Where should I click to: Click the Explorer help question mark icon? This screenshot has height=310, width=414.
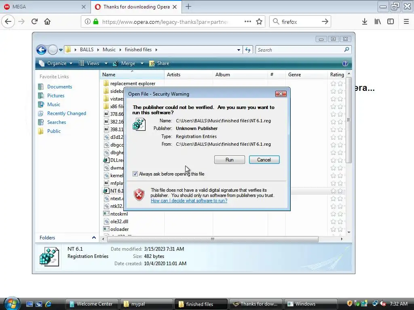pyautogui.click(x=345, y=63)
